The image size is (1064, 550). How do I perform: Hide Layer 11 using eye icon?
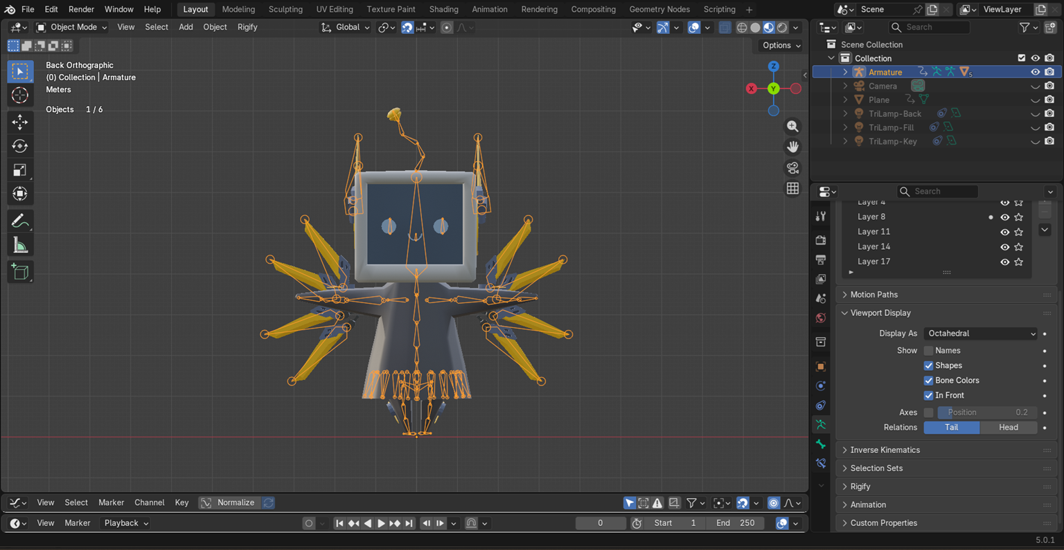coord(1004,232)
